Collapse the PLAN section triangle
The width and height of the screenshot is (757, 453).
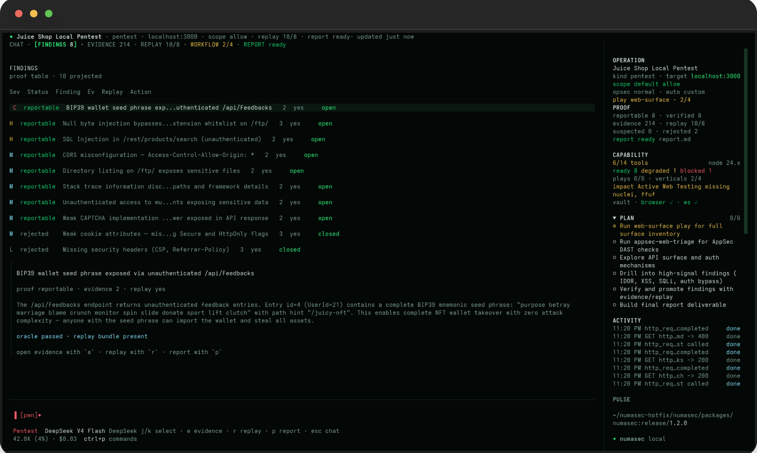coord(615,218)
